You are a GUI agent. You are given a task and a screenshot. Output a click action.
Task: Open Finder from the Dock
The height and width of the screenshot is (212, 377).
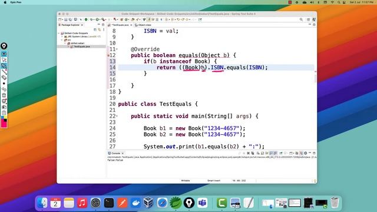(x=42, y=203)
